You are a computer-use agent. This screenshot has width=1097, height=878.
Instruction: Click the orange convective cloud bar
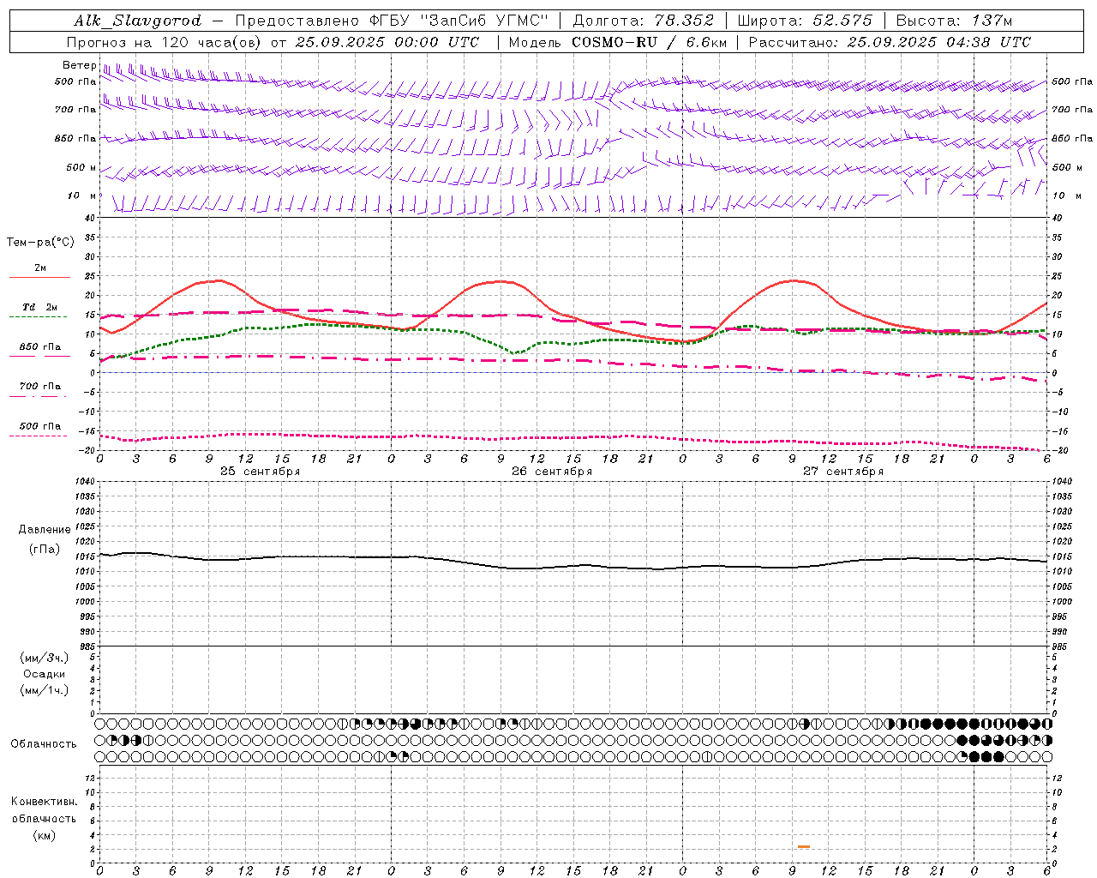(x=804, y=847)
